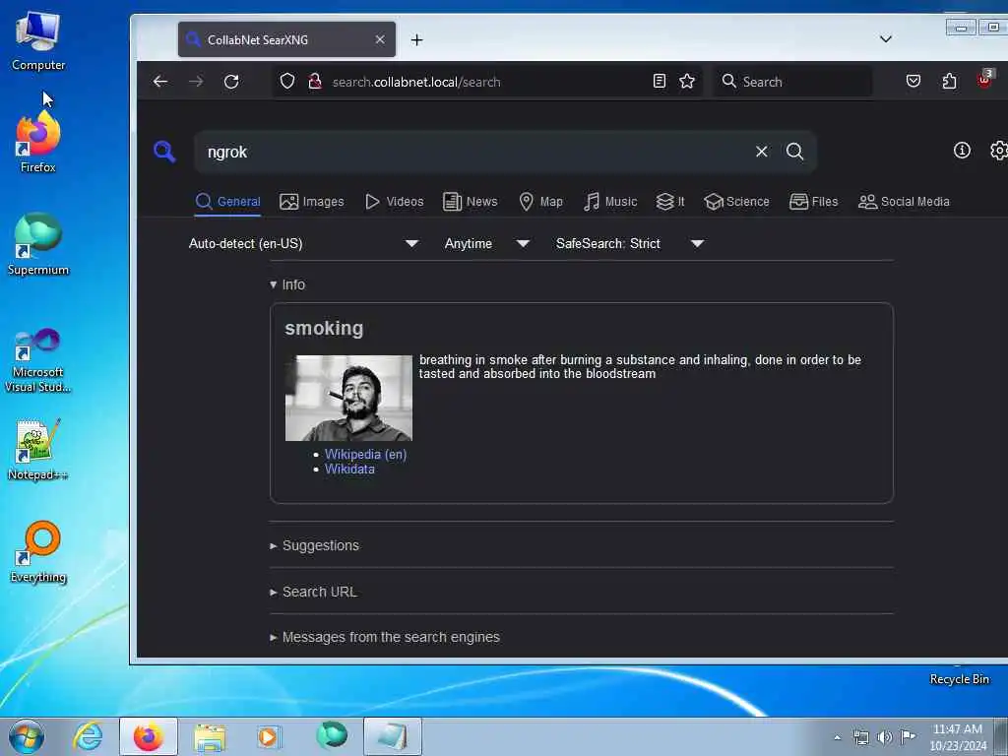The image size is (1008, 756).
Task: Click the Supermium taskbar icon
Action: click(x=332, y=736)
